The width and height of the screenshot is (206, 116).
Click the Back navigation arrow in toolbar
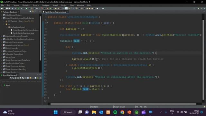pos(92,8)
